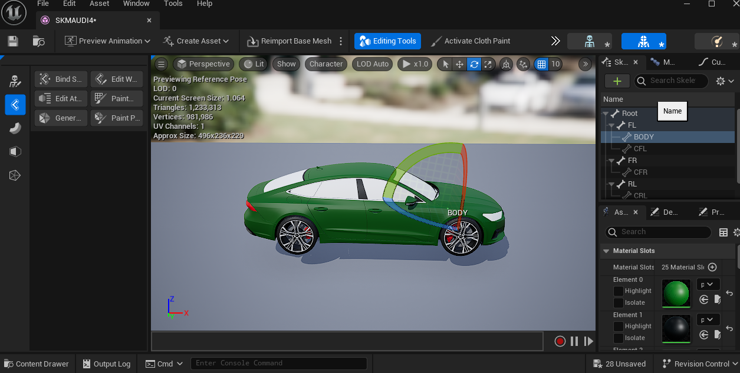Open the playback speed x1.0 dropdown

(x=416, y=64)
